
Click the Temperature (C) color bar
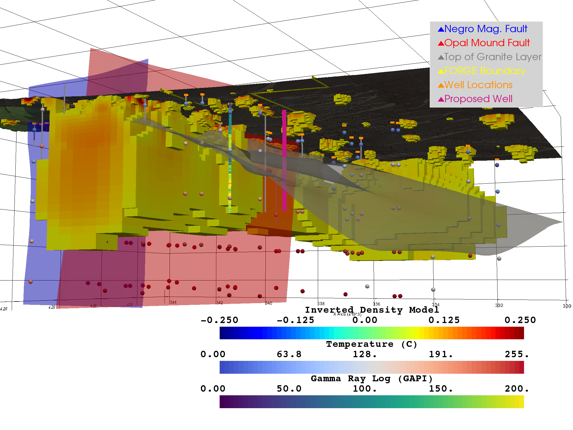[x=372, y=367]
